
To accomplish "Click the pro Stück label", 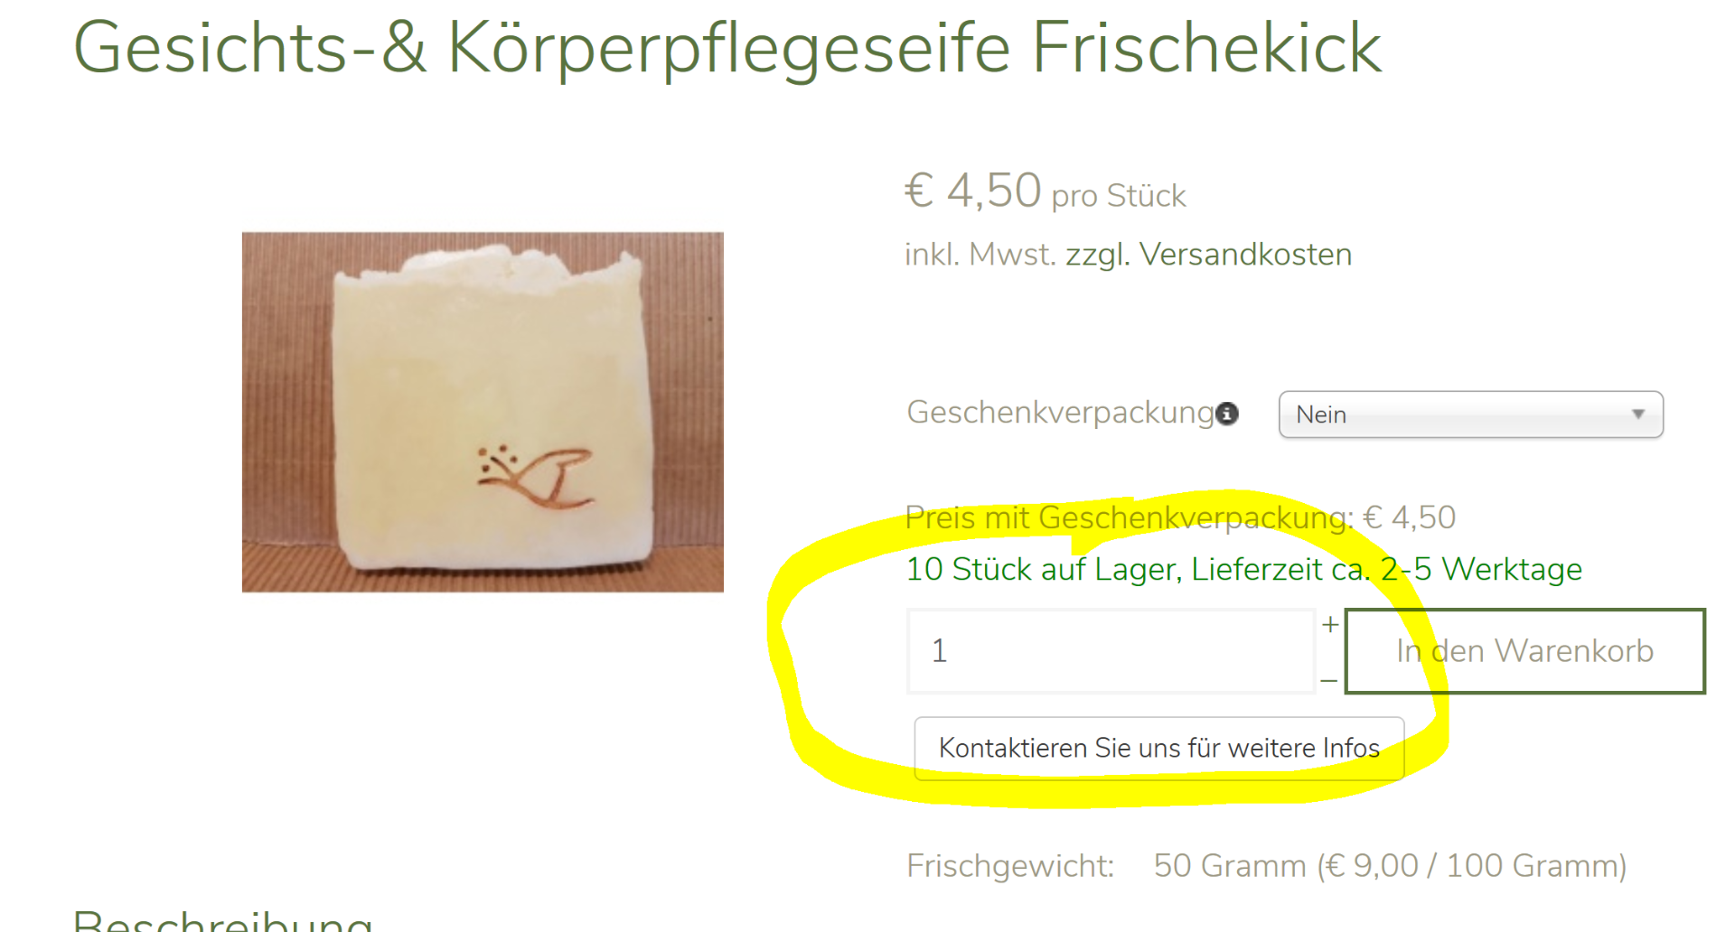I will pyautogui.click(x=1119, y=196).
